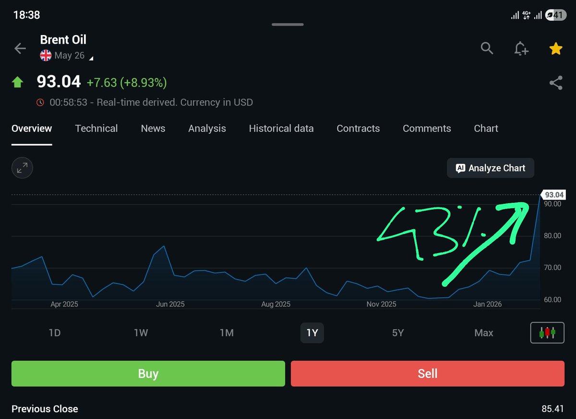Tap Previous Close label
Screen dimensions: 576x419
tap(45, 409)
